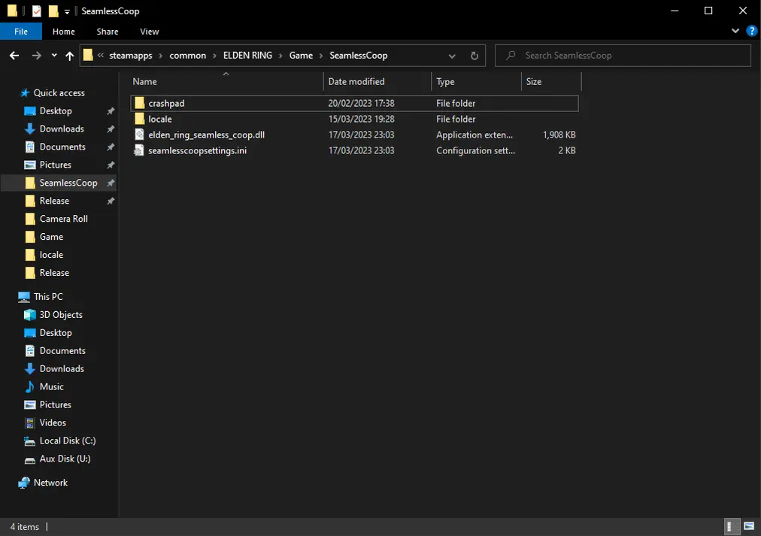Open Camera Roll folder in sidebar
The height and width of the screenshot is (536, 761).
pos(64,219)
